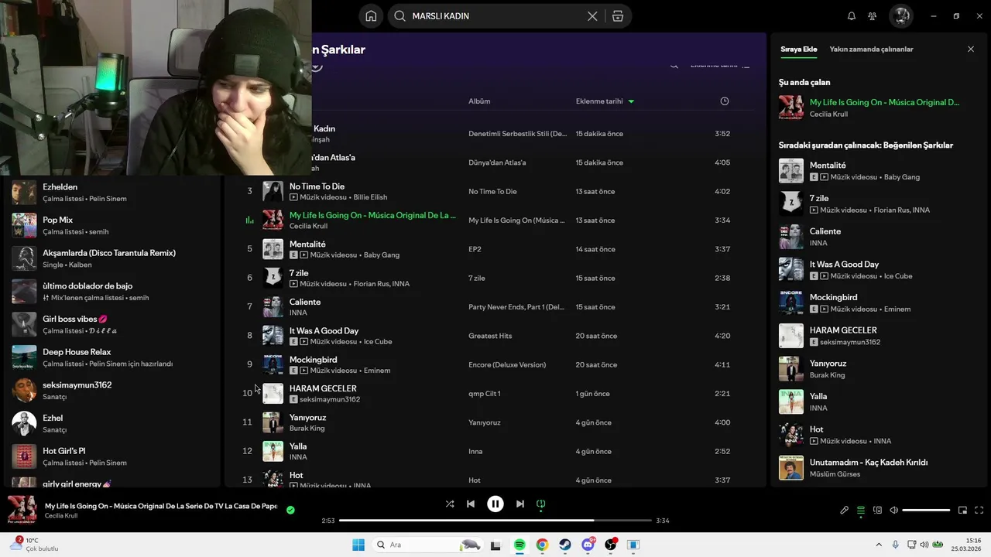Screen dimensions: 991x557
Task: Select 7 zile row in main list
Action: 495,278
